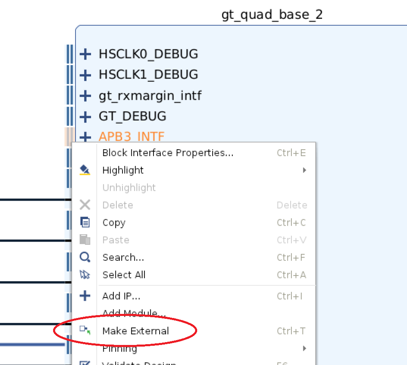Expand the APB3_INTF plus sign
This screenshot has width=407, height=365.
point(85,137)
